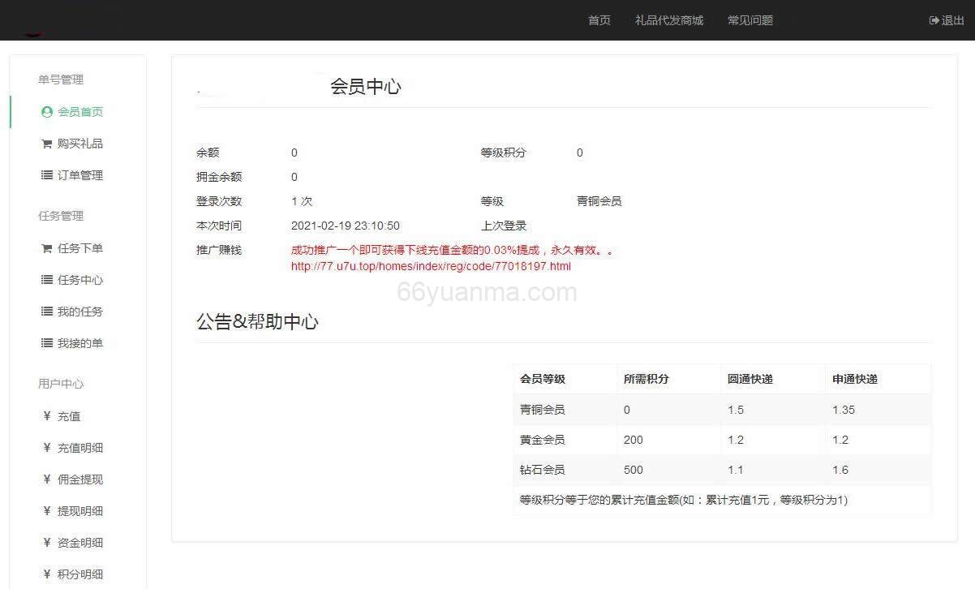Click the 订单管理 list icon
This screenshot has width=975, height=589.
46,174
